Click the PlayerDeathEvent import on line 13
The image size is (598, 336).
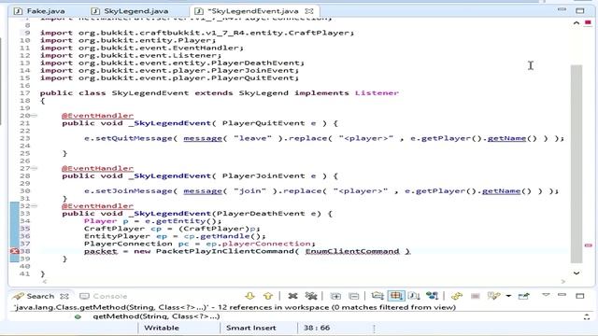(172, 63)
